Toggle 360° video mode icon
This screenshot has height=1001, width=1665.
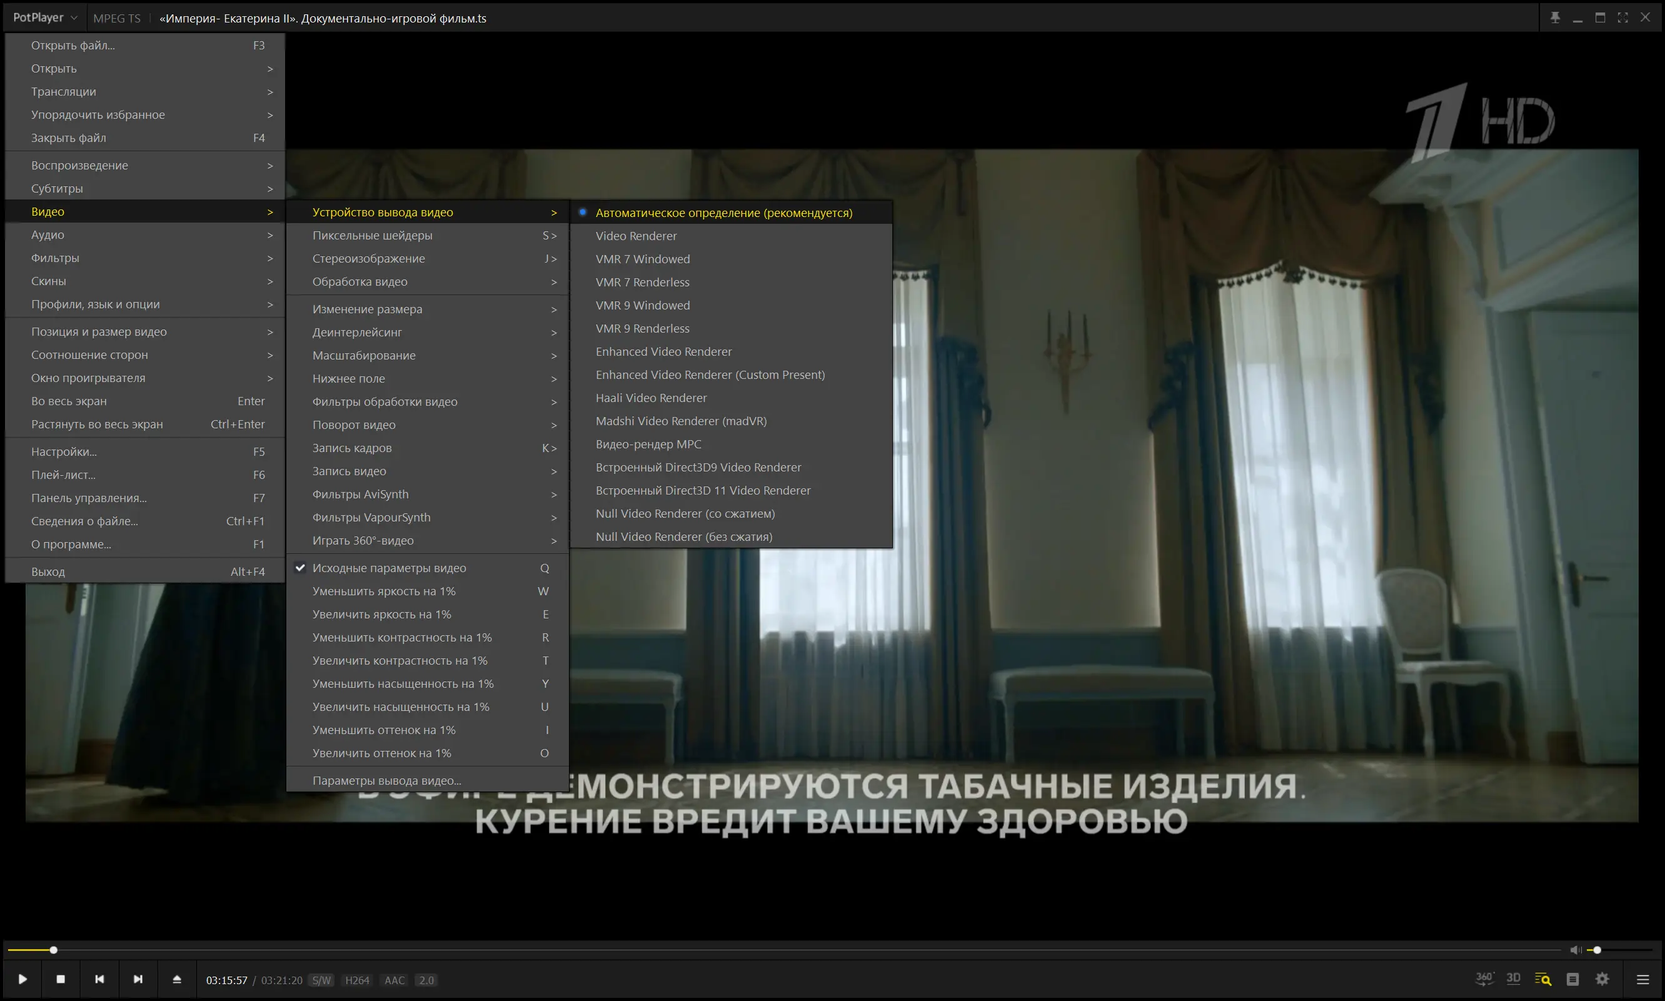[1484, 978]
